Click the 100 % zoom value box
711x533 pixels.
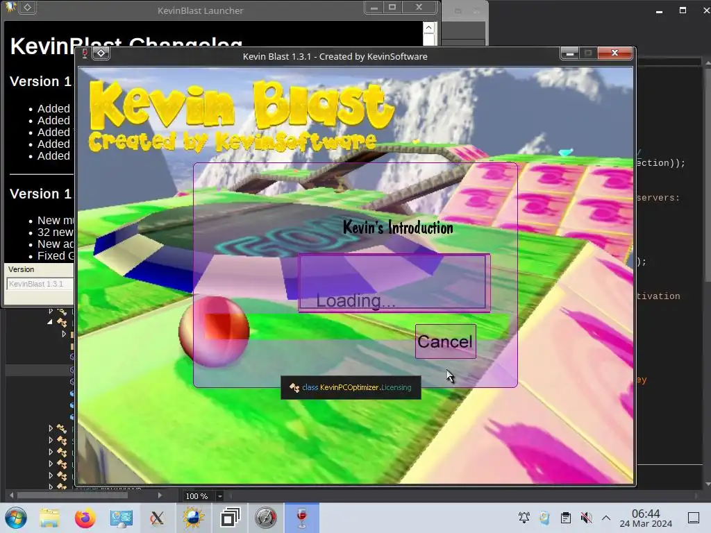click(x=198, y=496)
